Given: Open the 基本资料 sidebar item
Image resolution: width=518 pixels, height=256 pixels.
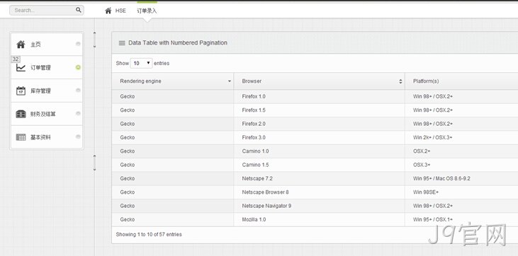Looking at the screenshot, I should pos(47,137).
